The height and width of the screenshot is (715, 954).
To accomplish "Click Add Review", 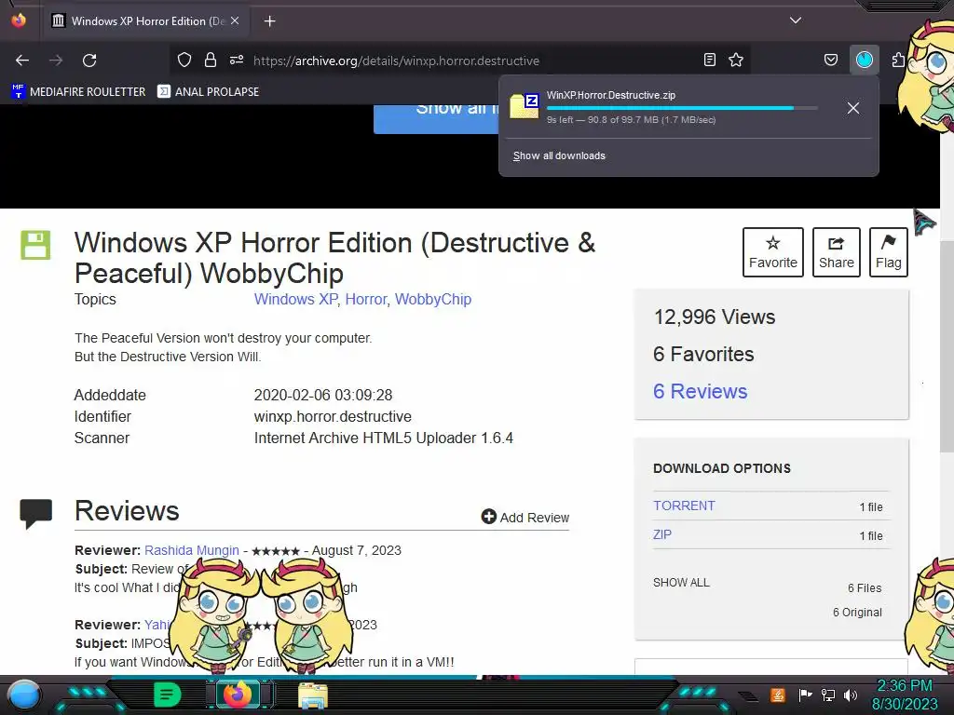I will (x=525, y=517).
